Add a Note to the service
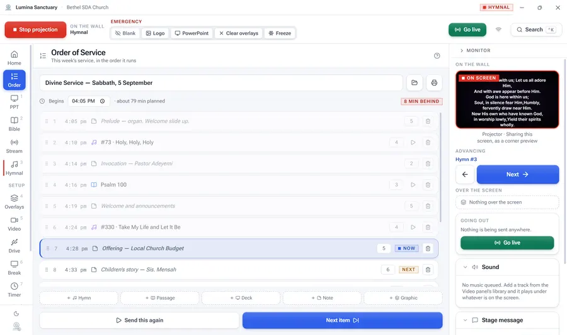Screen dimensions: 567x335 (322, 298)
